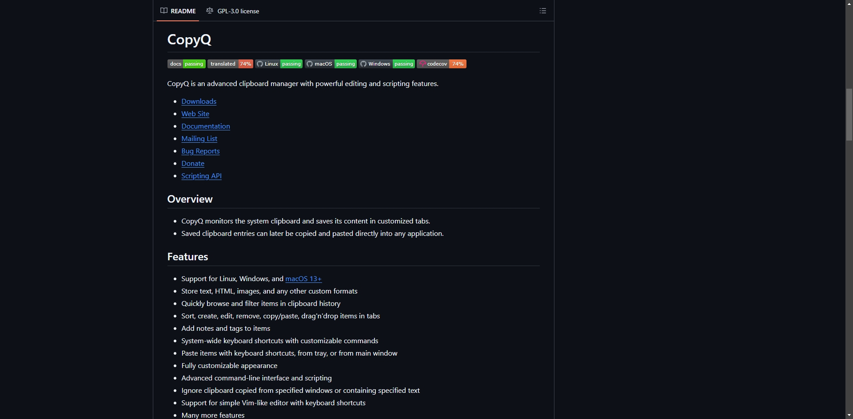Click 'Sort, create, edit, remove' feature line
Viewport: 853px width, 419px height.
pyautogui.click(x=280, y=316)
